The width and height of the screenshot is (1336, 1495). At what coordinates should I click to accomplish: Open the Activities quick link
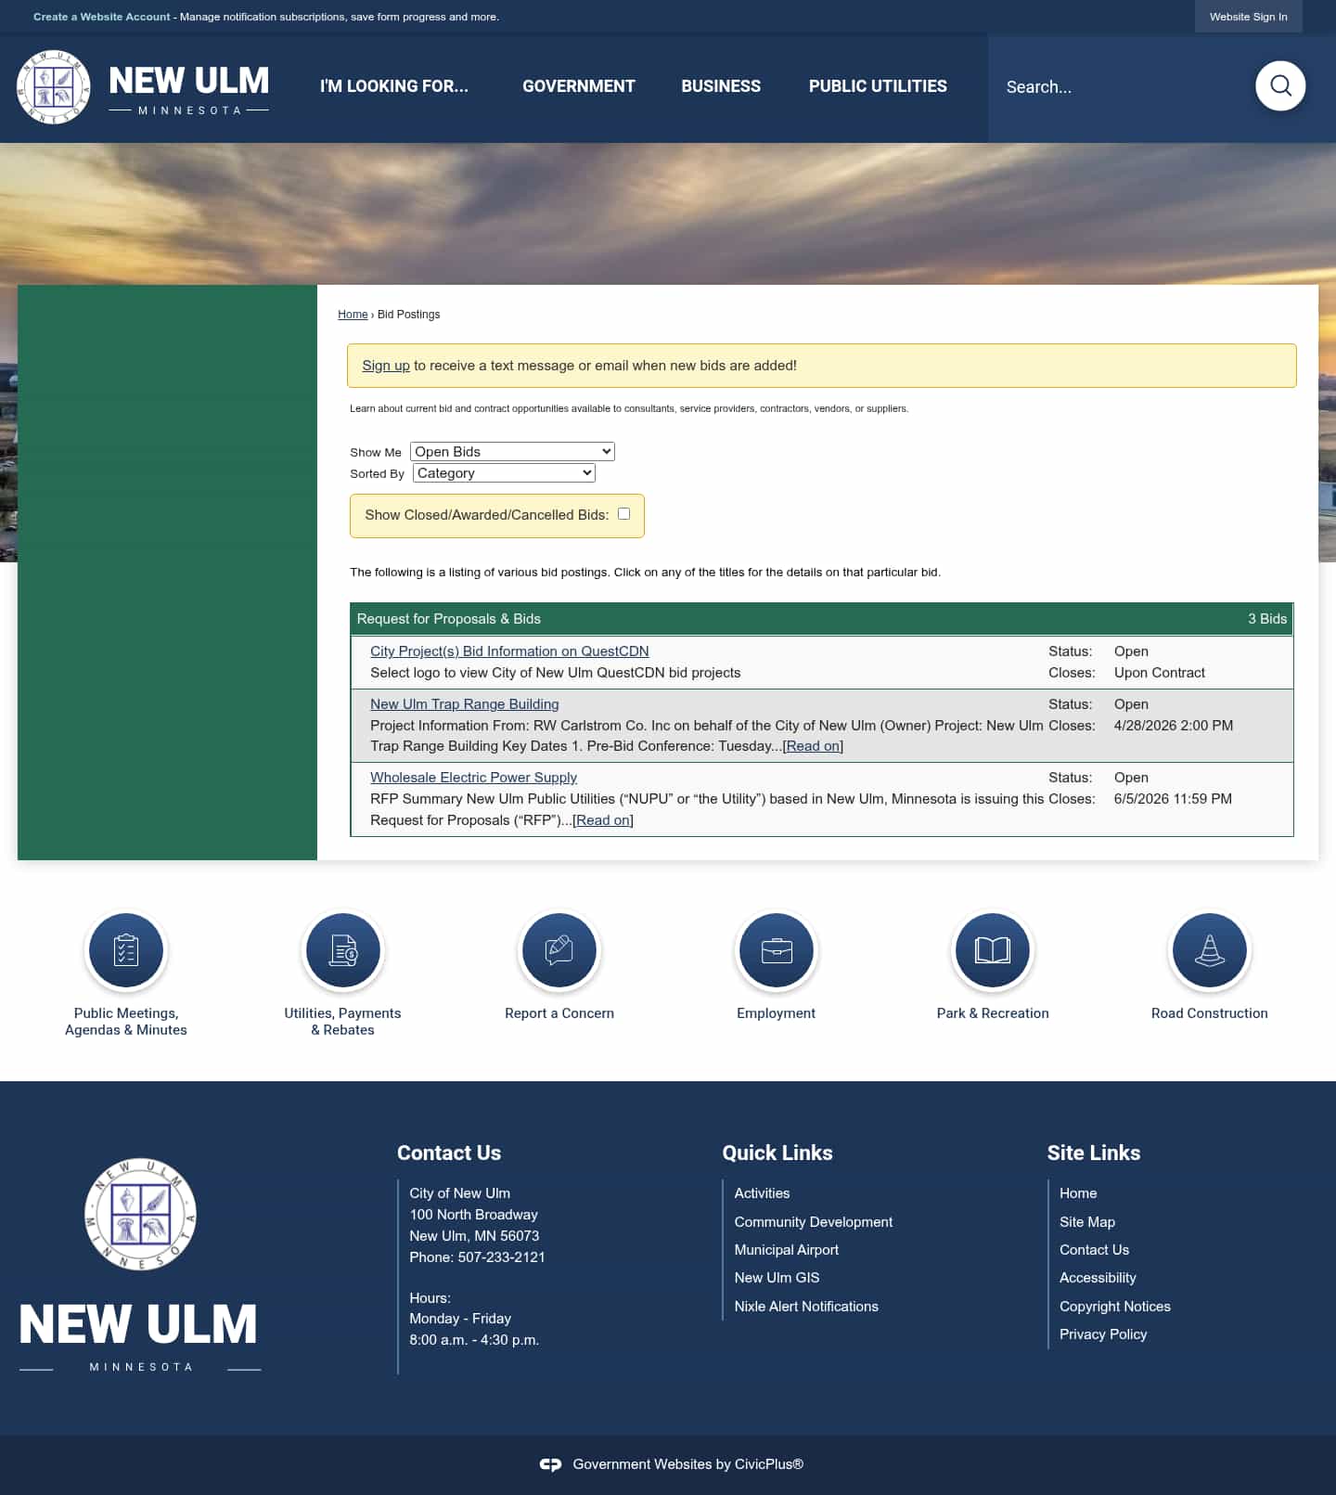tap(762, 1193)
